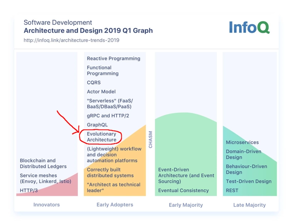Click the "Domain-Driven Design" entry

tap(244, 154)
